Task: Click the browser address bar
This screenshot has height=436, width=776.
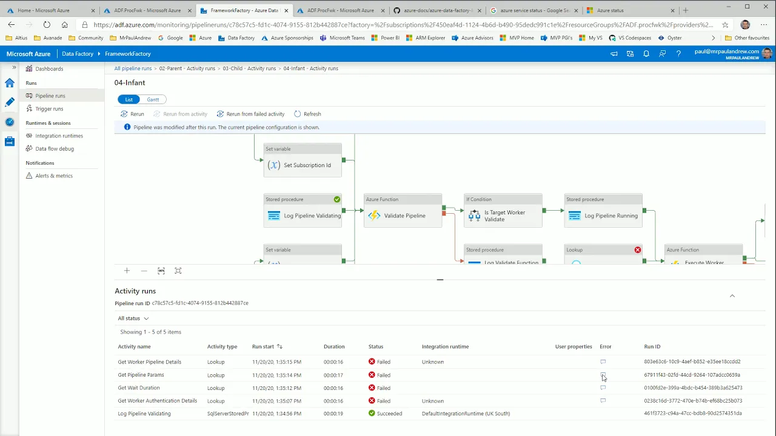Action: point(403,25)
